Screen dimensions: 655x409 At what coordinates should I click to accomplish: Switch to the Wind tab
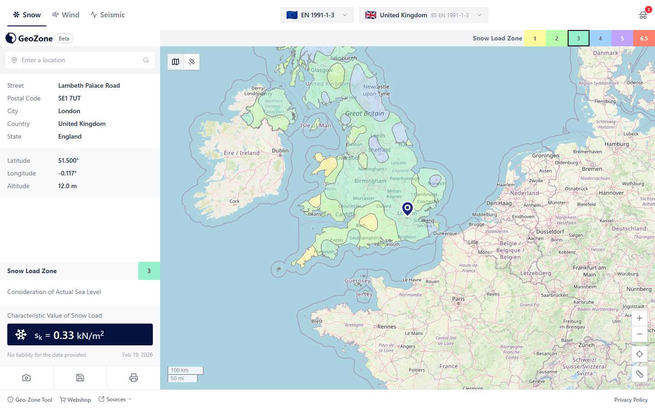(65, 15)
